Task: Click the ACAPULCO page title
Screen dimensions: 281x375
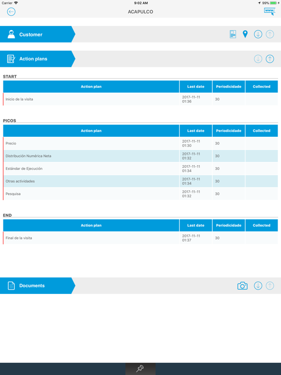Action: coord(140,12)
